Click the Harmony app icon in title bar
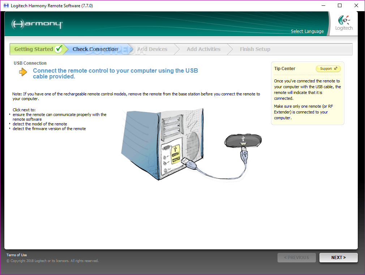Screen dimensions: 365x275 click(x=6, y=5)
